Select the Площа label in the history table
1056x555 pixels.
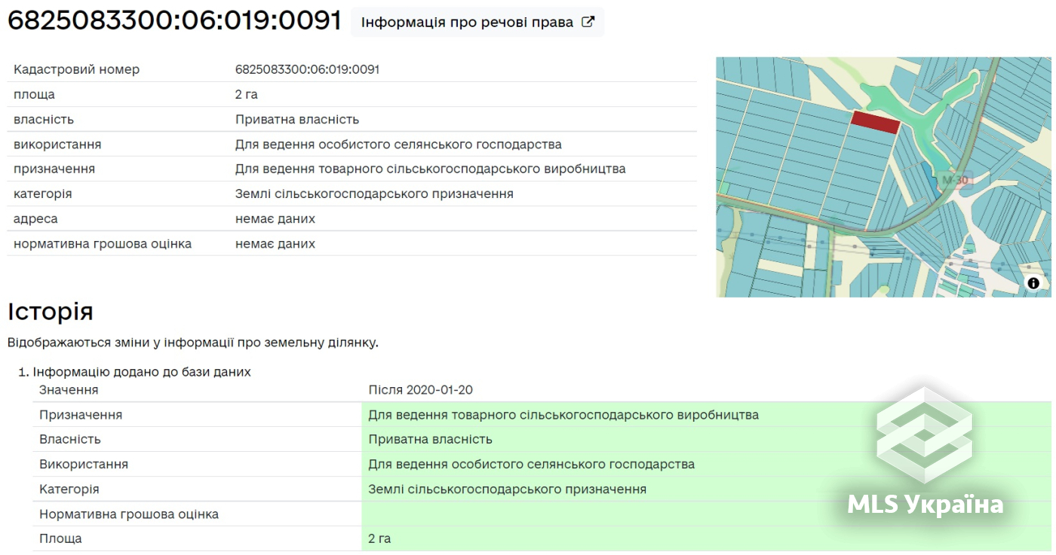(x=60, y=538)
